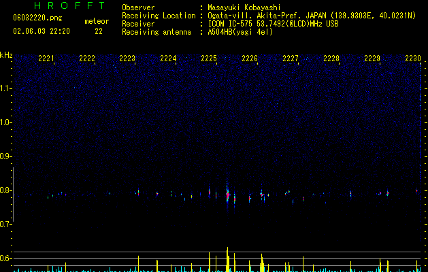The image size is (428, 272).
Task: Click the meteor count label
Action: [97, 21]
